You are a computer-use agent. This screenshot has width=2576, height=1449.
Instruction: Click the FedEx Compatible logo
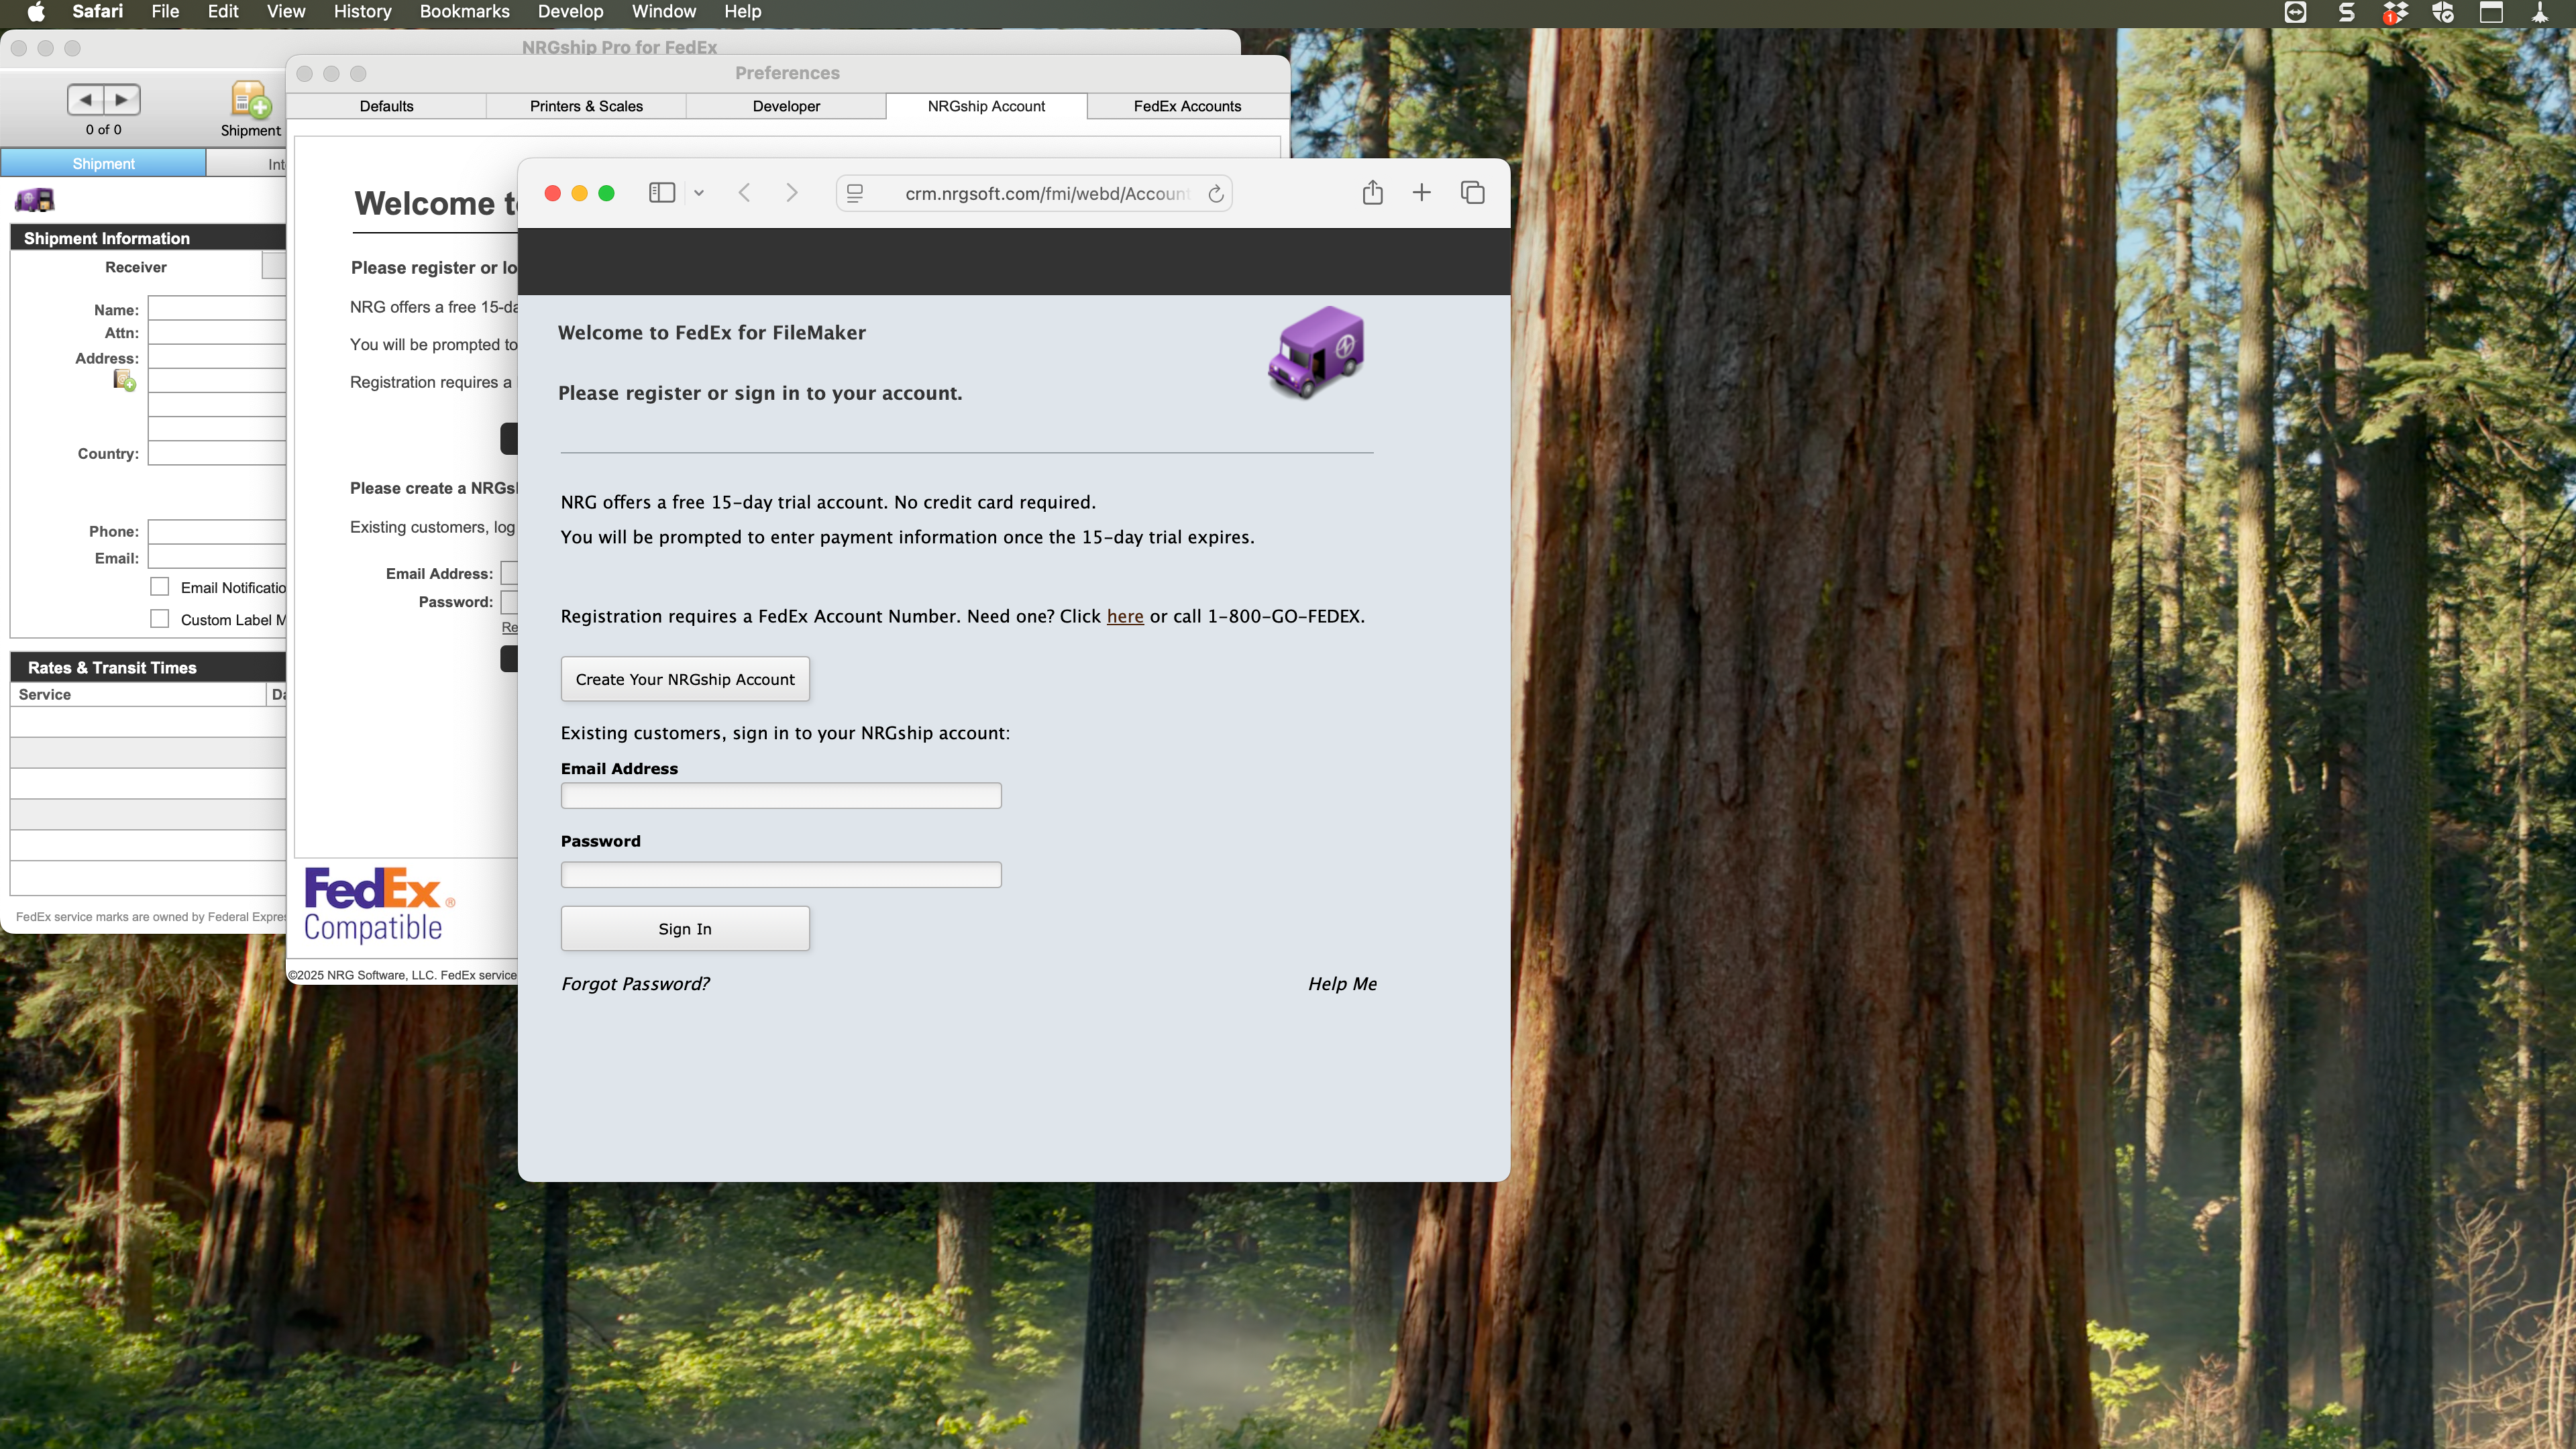tap(378, 905)
